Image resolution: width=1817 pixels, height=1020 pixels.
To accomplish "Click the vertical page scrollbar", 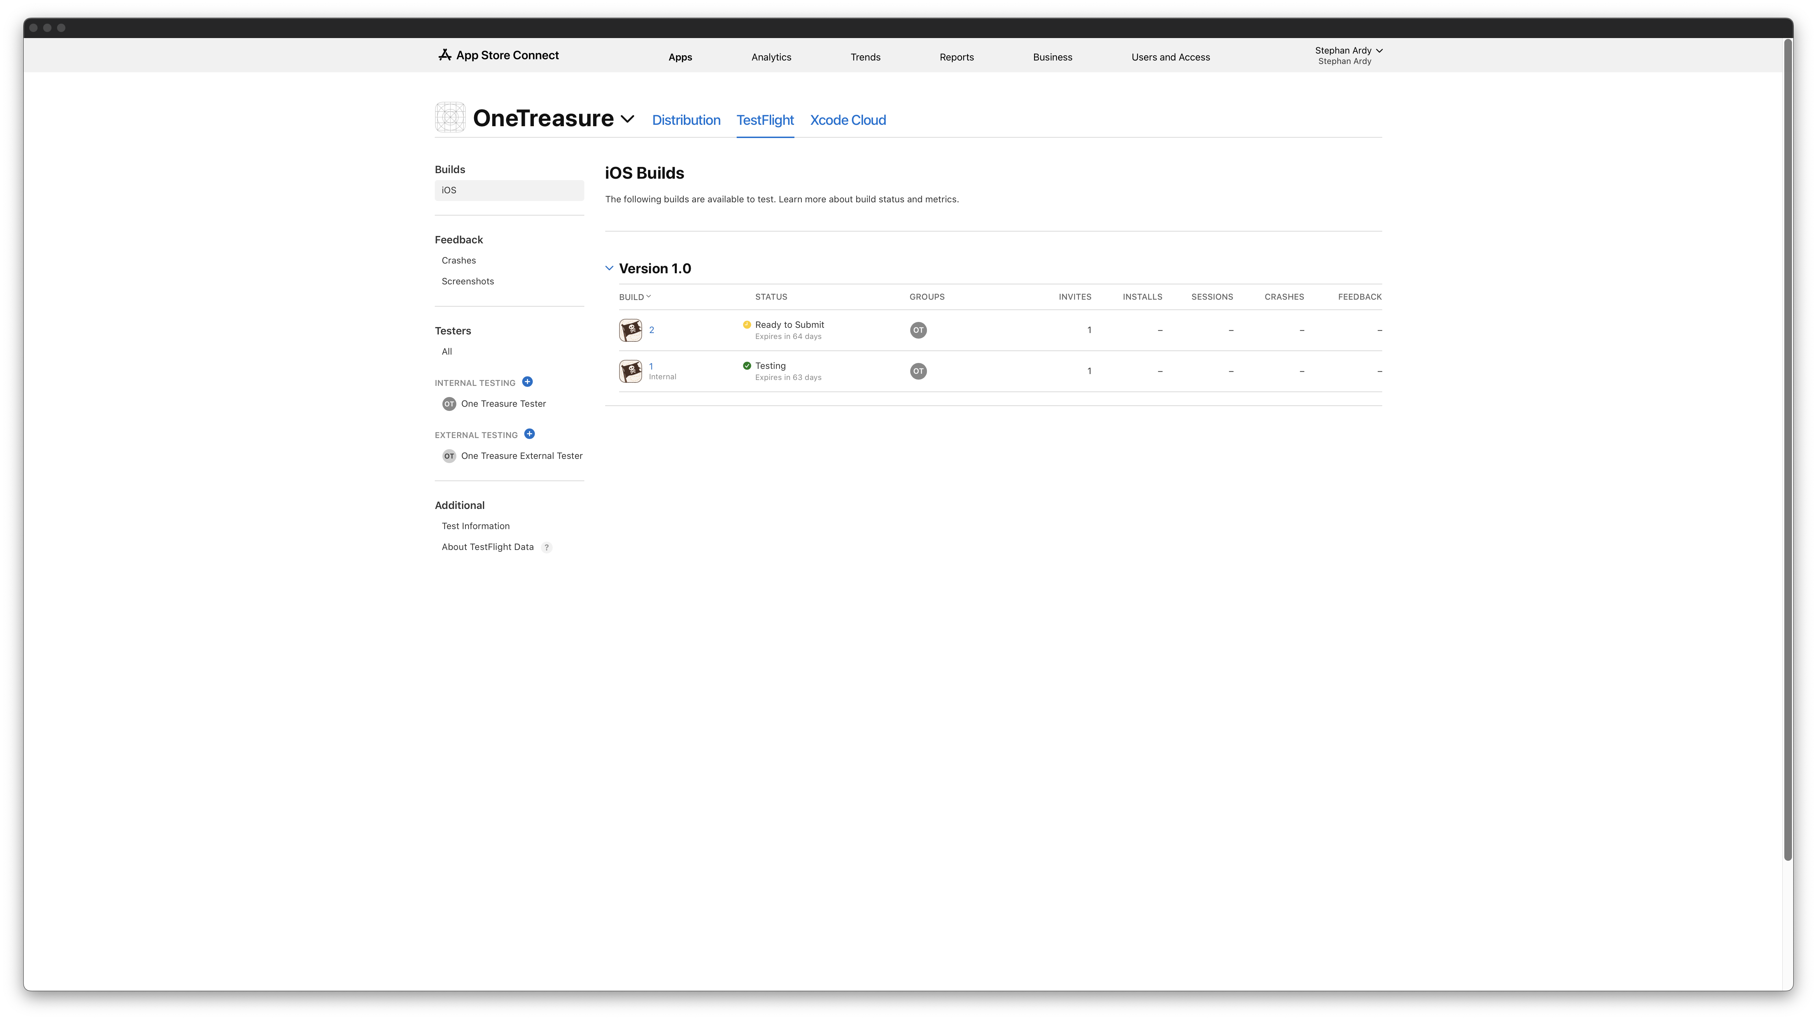I will pyautogui.click(x=1787, y=451).
